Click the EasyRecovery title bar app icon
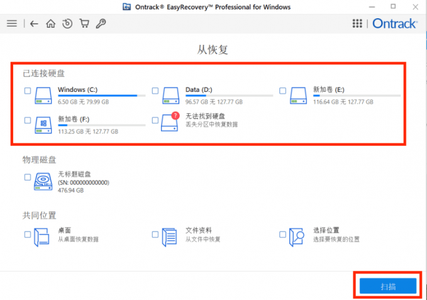 pos(126,7)
